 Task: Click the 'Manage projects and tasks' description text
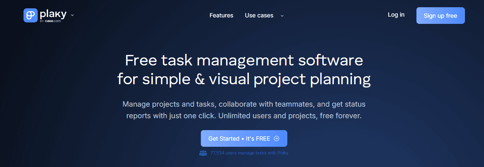(244, 111)
